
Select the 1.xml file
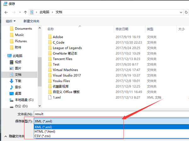pos(57,97)
